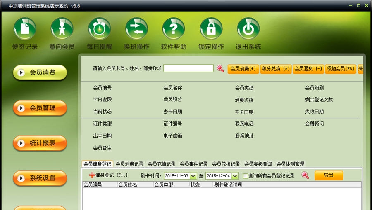The width and height of the screenshot is (372, 210).
Task: Click the 会员积分 label
Action: 173,100
